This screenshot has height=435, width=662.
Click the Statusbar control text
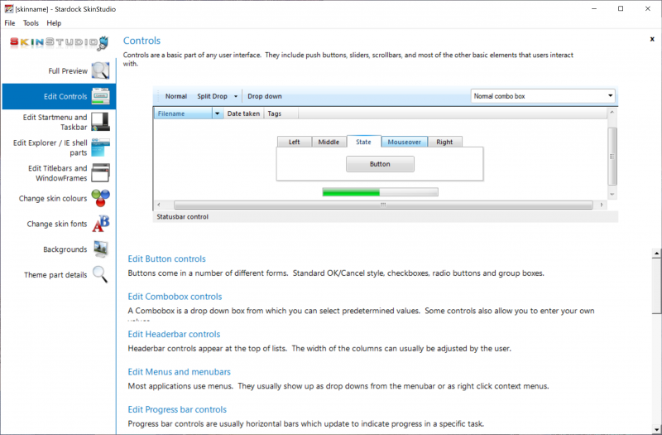[x=182, y=216]
